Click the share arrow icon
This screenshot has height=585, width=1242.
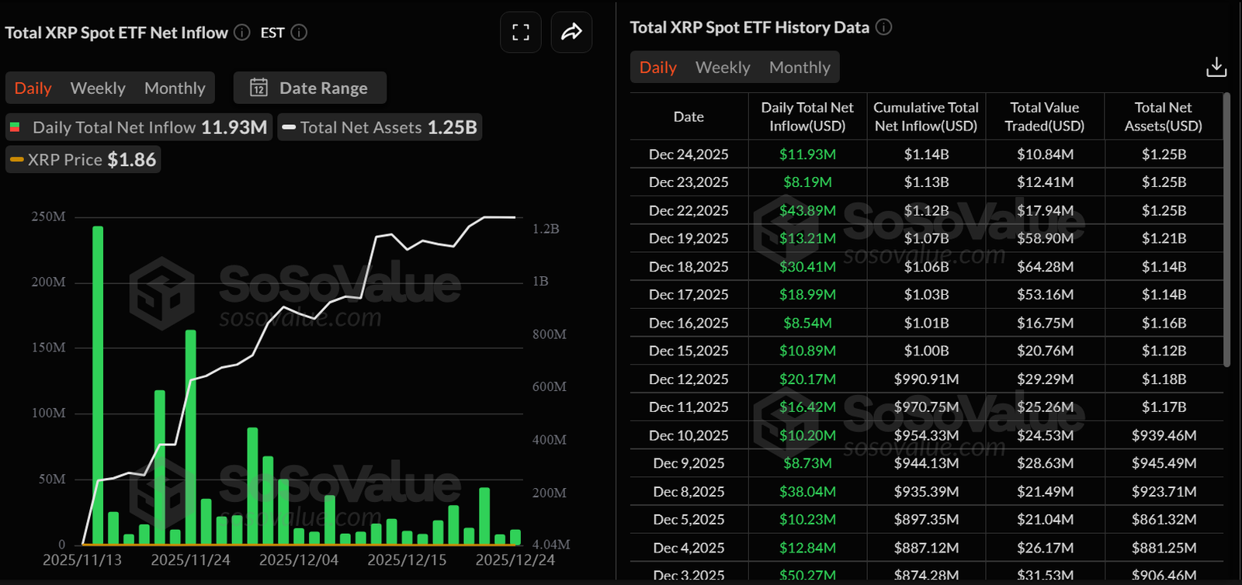point(571,33)
